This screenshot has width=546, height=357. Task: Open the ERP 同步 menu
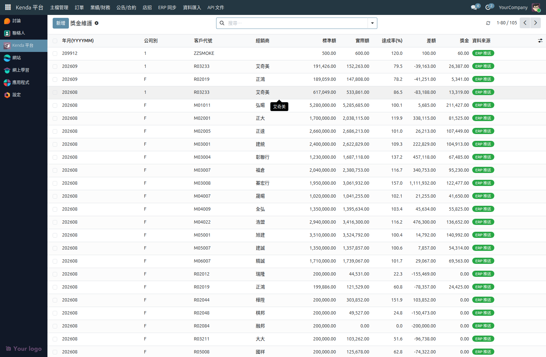pos(167,7)
